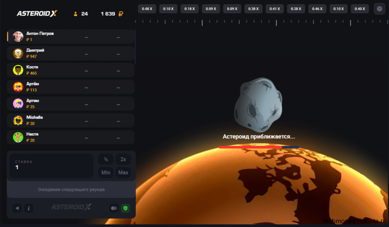Viewport: 389px width, 227px height.
Task: Click Артем avatar with ₽ 25
Action: point(18,103)
